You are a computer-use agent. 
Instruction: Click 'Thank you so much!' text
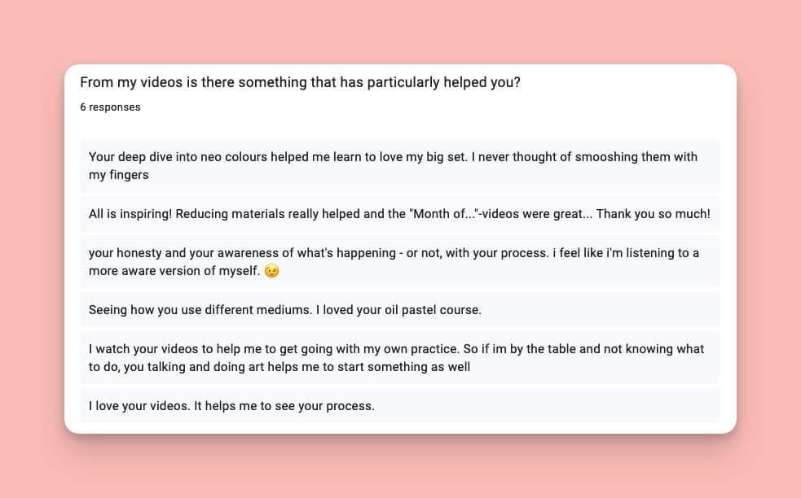point(653,214)
